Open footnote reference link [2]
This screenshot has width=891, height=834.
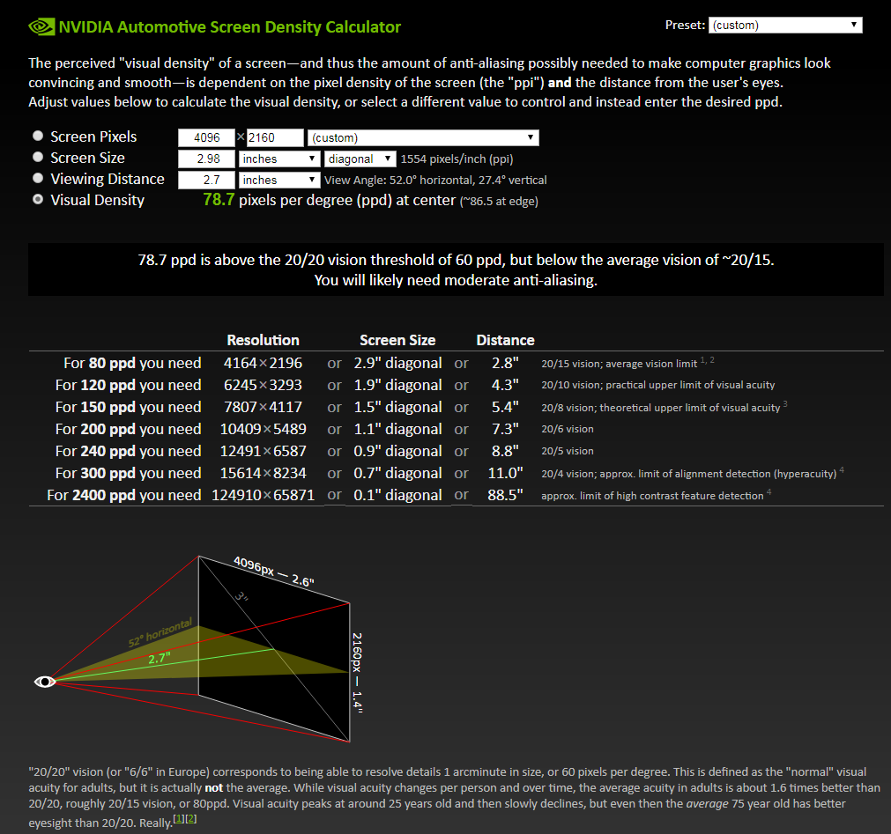[191, 819]
